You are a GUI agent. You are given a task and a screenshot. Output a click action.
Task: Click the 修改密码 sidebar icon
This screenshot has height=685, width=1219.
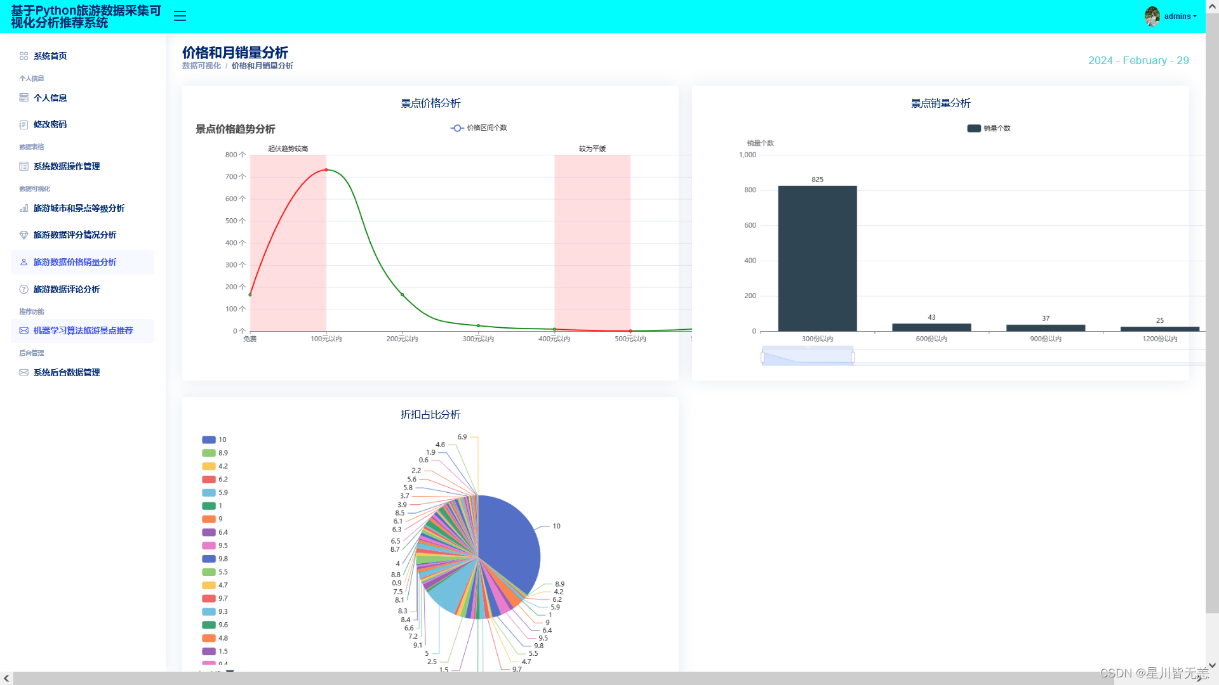tap(23, 124)
